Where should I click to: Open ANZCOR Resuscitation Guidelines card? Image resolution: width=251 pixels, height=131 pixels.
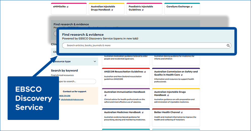click(126, 77)
